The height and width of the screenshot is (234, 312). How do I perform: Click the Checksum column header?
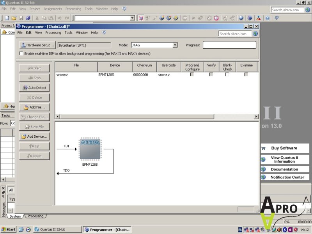pyautogui.click(x=144, y=67)
